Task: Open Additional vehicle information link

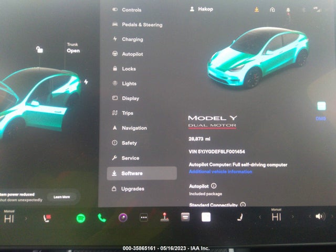Action: click(220, 172)
